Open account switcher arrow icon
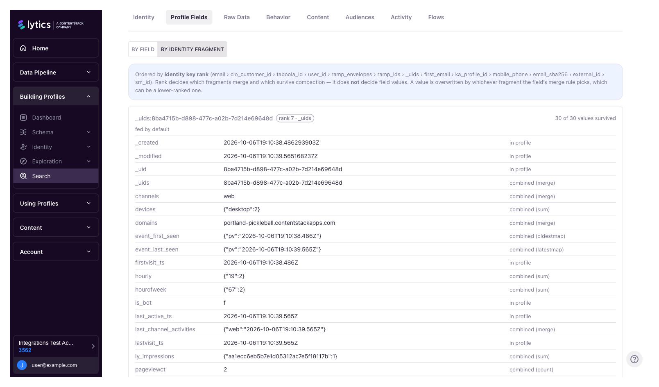659x387 pixels. (93, 346)
